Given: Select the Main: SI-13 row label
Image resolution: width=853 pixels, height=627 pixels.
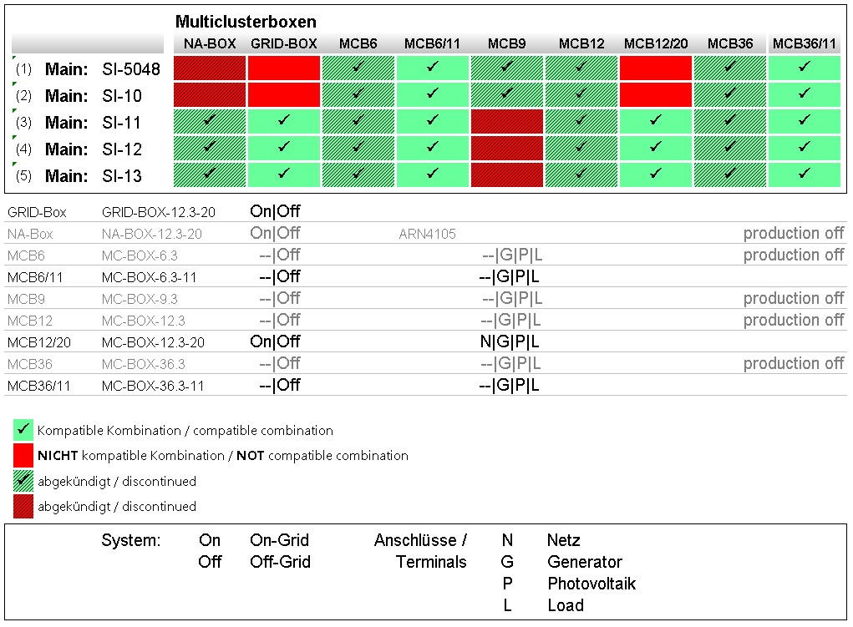Looking at the screenshot, I should click(93, 176).
